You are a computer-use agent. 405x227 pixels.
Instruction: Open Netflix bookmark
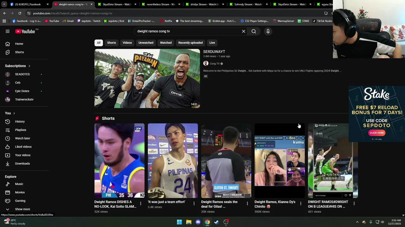(166, 21)
